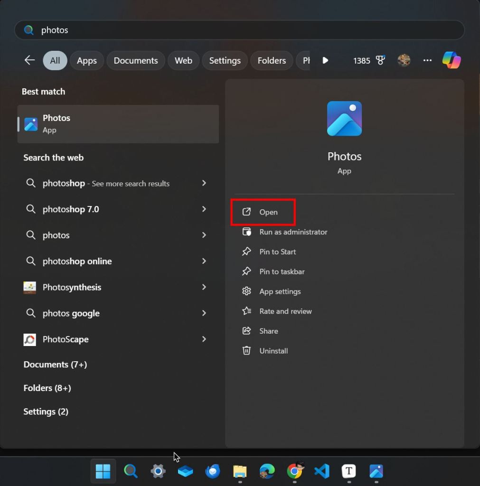Select the photoshop 7.0 web suggestion
Image resolution: width=480 pixels, height=486 pixels.
coord(71,209)
